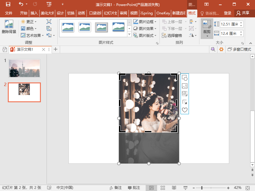
Task: Click the Crop (裁剪) tool icon
Action: click(x=207, y=24)
